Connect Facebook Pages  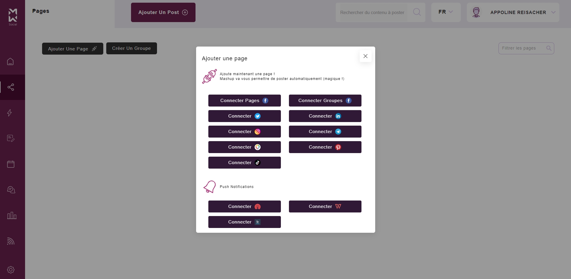(x=244, y=101)
